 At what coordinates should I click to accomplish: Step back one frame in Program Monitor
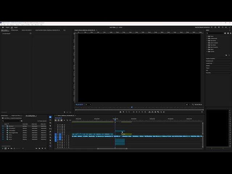(136, 112)
